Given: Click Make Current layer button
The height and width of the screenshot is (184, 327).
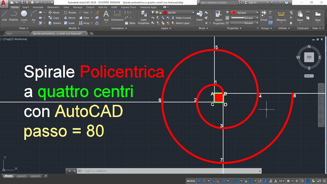Looking at the screenshot, I should pos(181,18).
